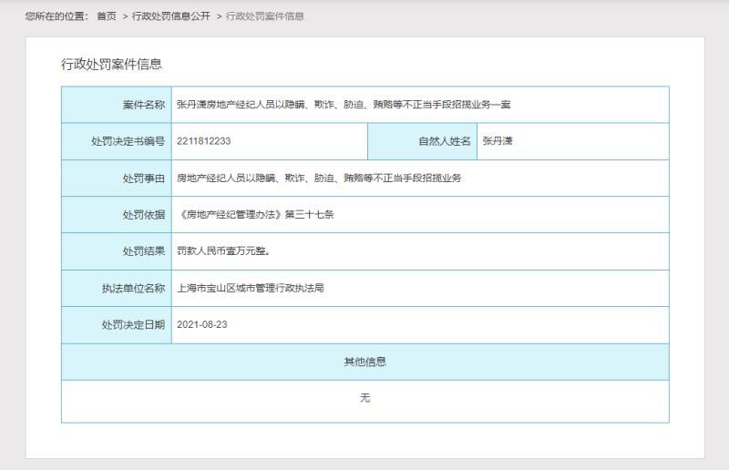This screenshot has width=729, height=470.
Task: Click the 其他信息 section header
Action: (364, 362)
